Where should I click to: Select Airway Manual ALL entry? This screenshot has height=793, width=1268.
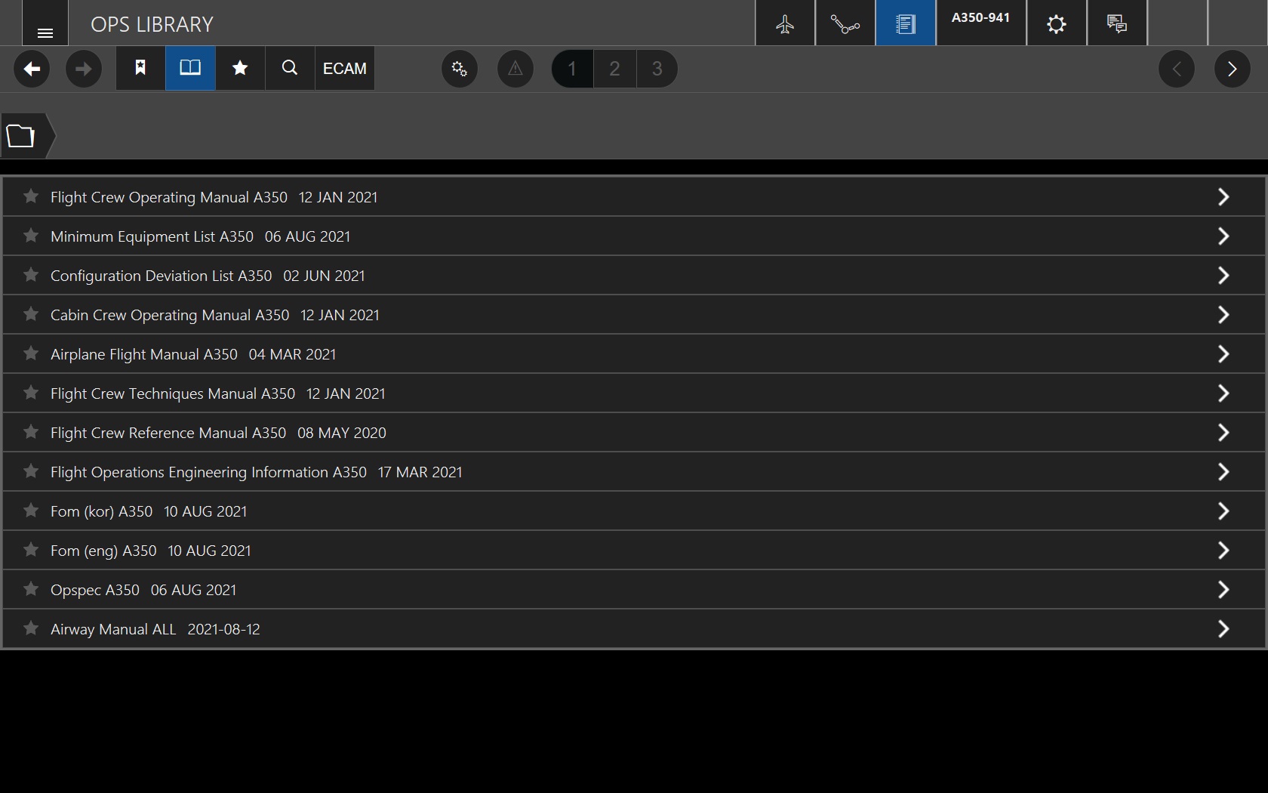634,629
